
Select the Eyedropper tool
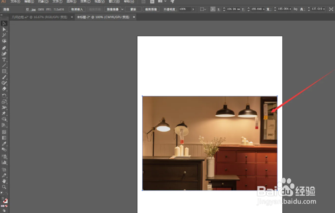4,144
